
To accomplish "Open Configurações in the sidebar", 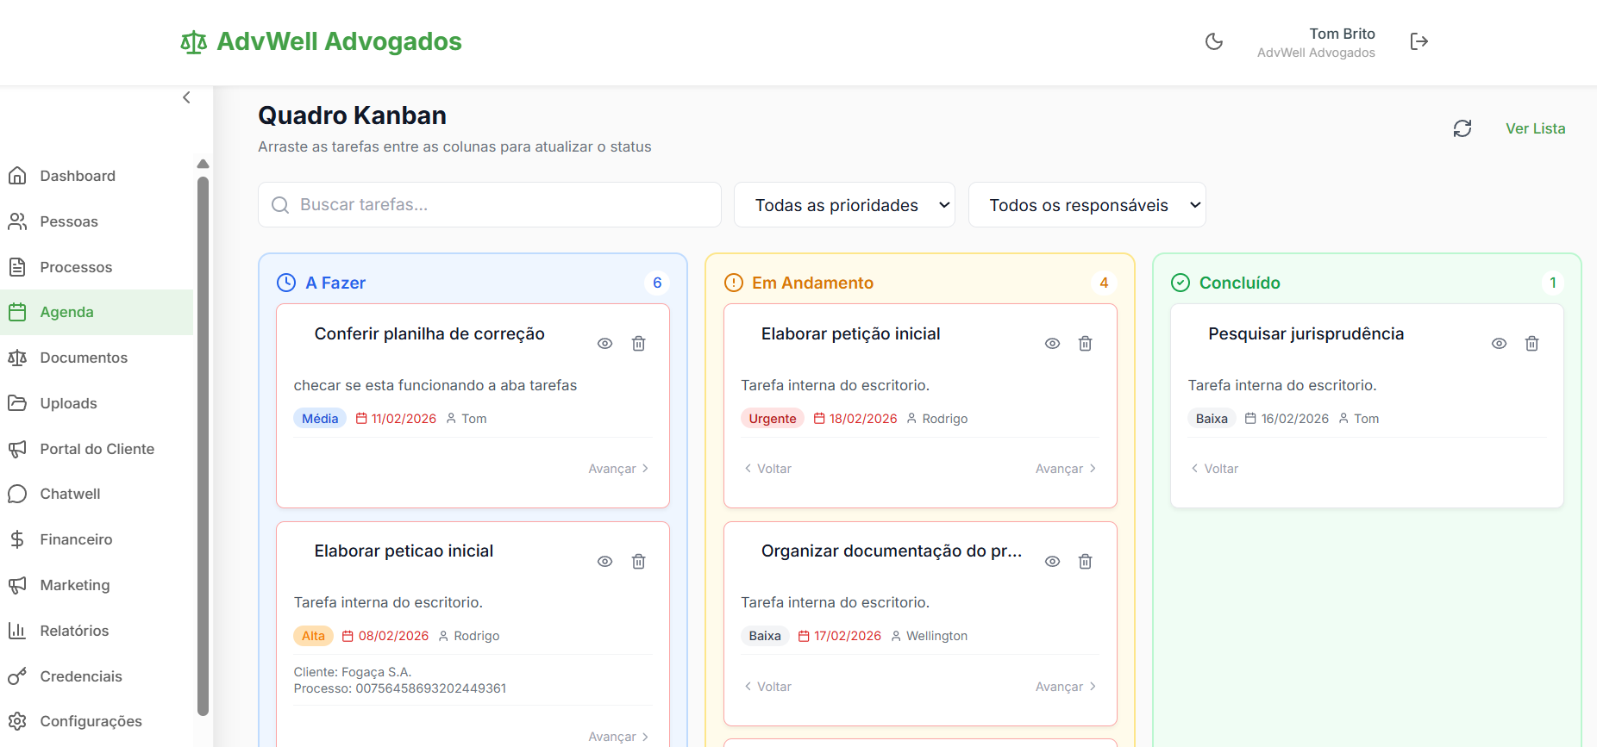I will pyautogui.click(x=97, y=721).
